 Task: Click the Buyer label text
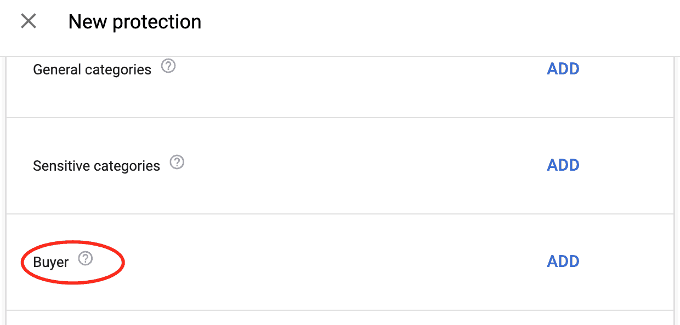(51, 263)
